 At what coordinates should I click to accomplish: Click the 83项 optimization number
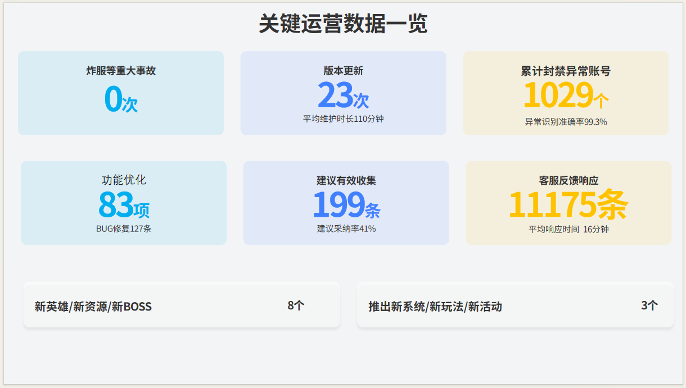[x=124, y=206]
